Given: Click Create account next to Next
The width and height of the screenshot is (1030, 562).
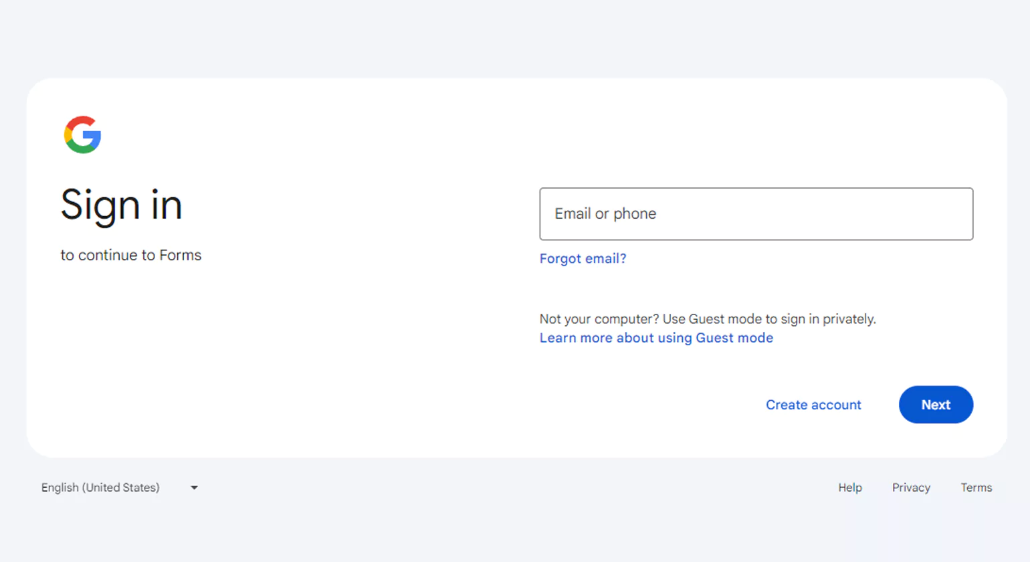Looking at the screenshot, I should tap(813, 404).
